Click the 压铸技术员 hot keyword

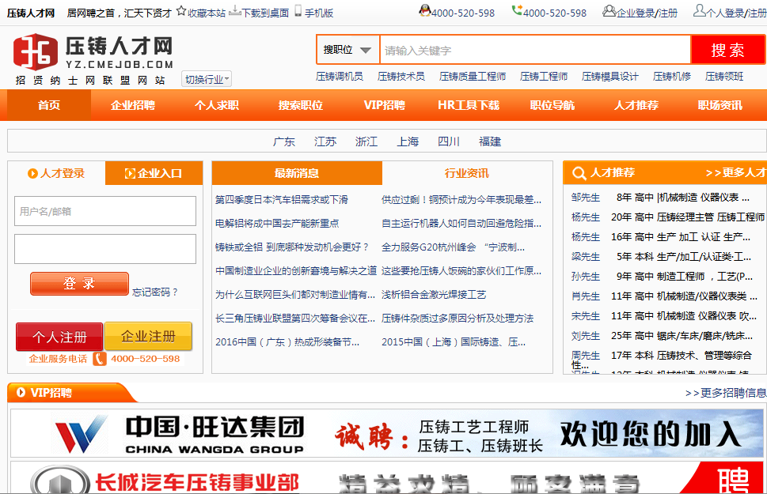coord(401,76)
